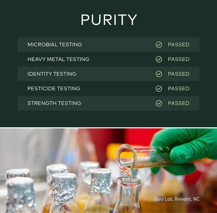Click the MICROBIAL TESTING label
This screenshot has width=217, height=213.
(x=55, y=44)
